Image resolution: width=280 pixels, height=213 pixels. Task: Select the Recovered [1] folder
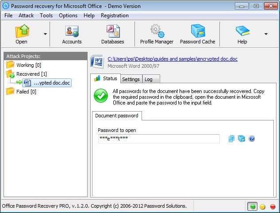point(27,74)
